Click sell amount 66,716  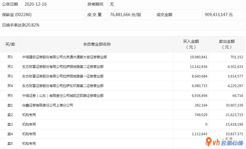tap(238, 95)
